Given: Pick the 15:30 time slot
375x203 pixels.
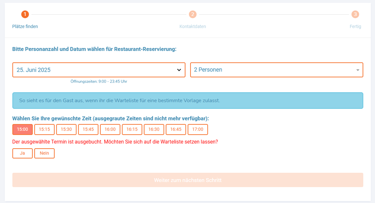Looking at the screenshot, I should [x=66, y=130].
